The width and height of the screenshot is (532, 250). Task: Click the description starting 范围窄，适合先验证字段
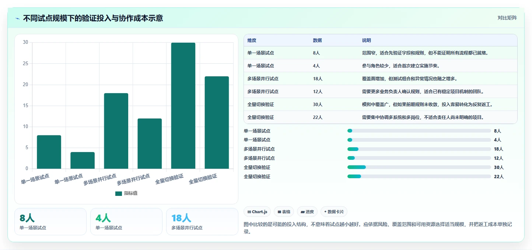(425, 53)
